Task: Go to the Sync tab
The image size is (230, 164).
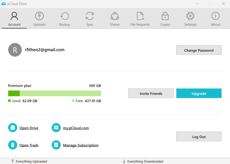Action: [x=89, y=19]
